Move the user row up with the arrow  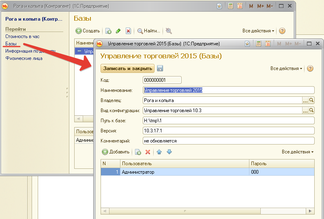(x=159, y=152)
